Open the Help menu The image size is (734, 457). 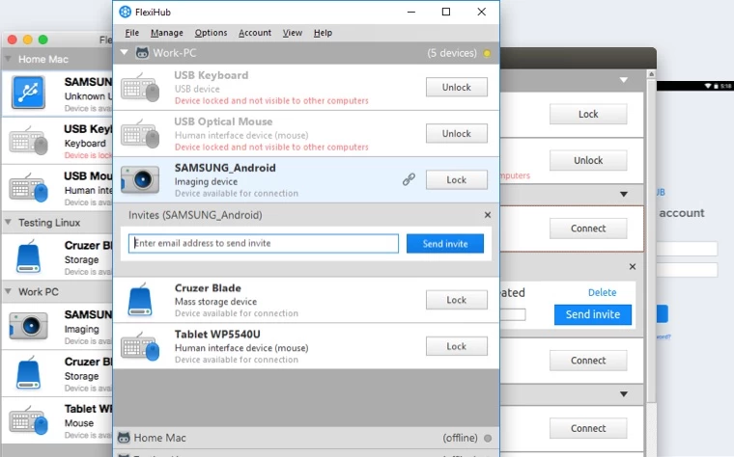pyautogui.click(x=323, y=33)
